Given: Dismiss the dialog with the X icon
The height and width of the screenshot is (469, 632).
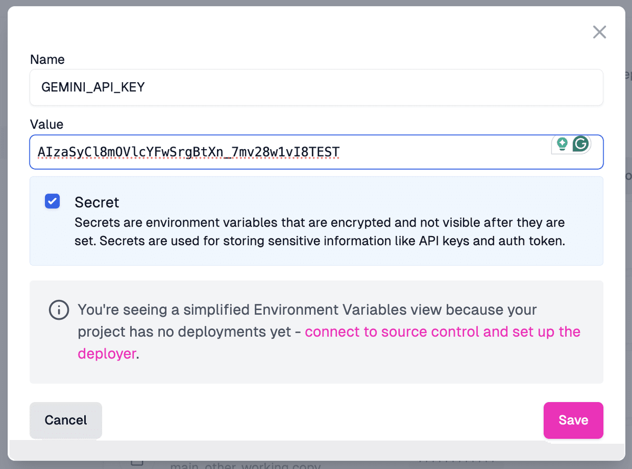Looking at the screenshot, I should [x=599, y=32].
